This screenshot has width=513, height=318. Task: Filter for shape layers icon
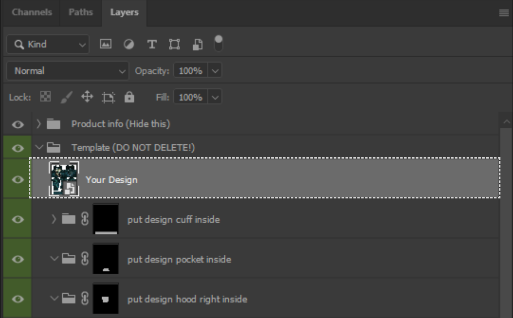174,44
